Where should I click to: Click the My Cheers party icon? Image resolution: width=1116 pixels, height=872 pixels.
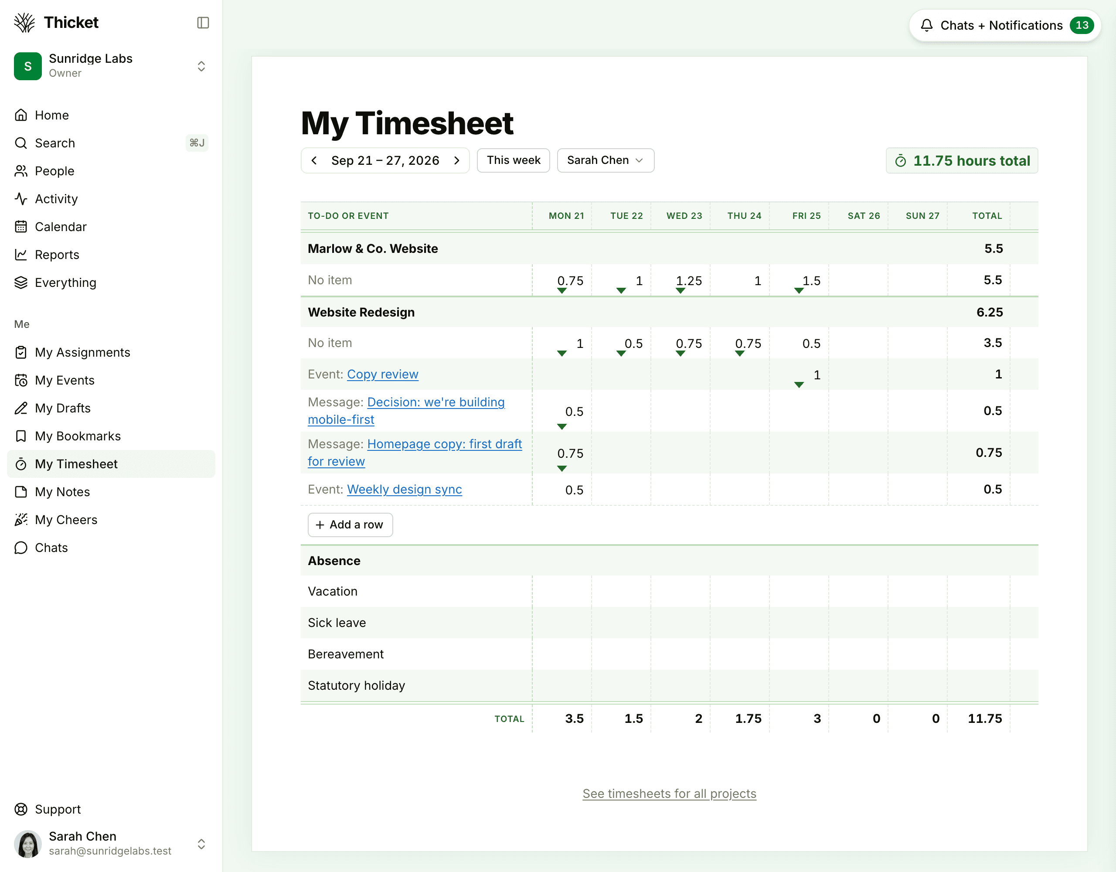click(21, 520)
